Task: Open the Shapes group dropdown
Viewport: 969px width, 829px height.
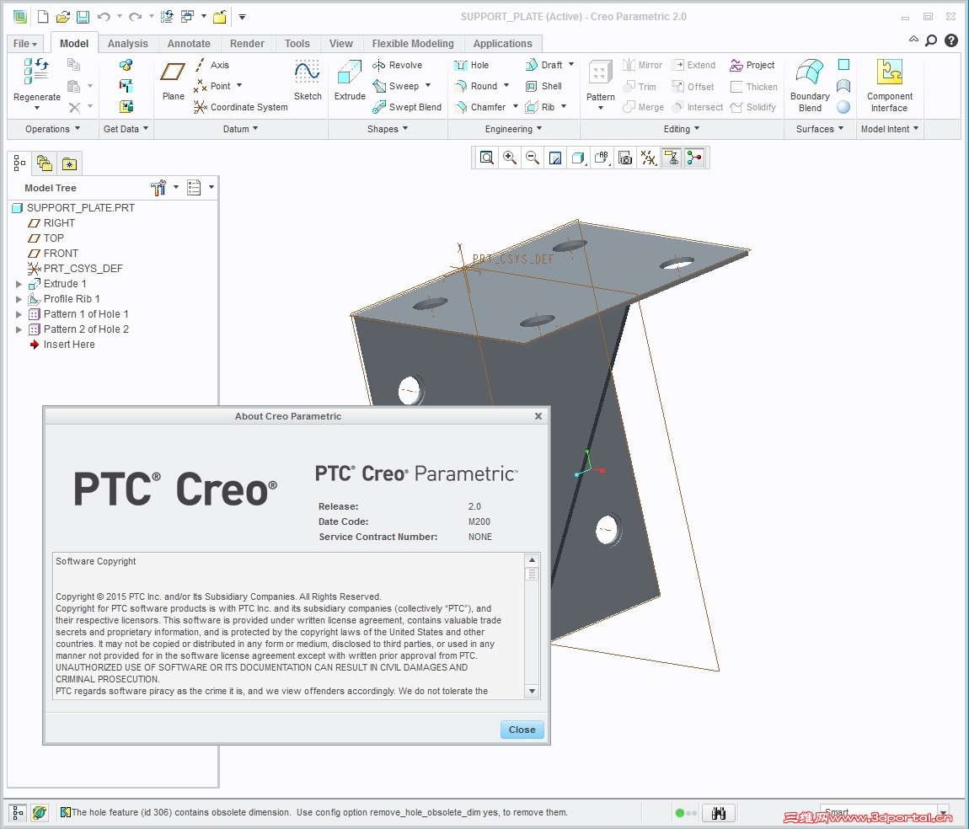Action: 388,129
